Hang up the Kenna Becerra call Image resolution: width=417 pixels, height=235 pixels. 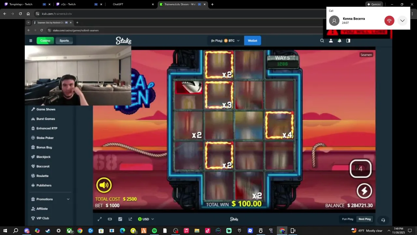[389, 21]
